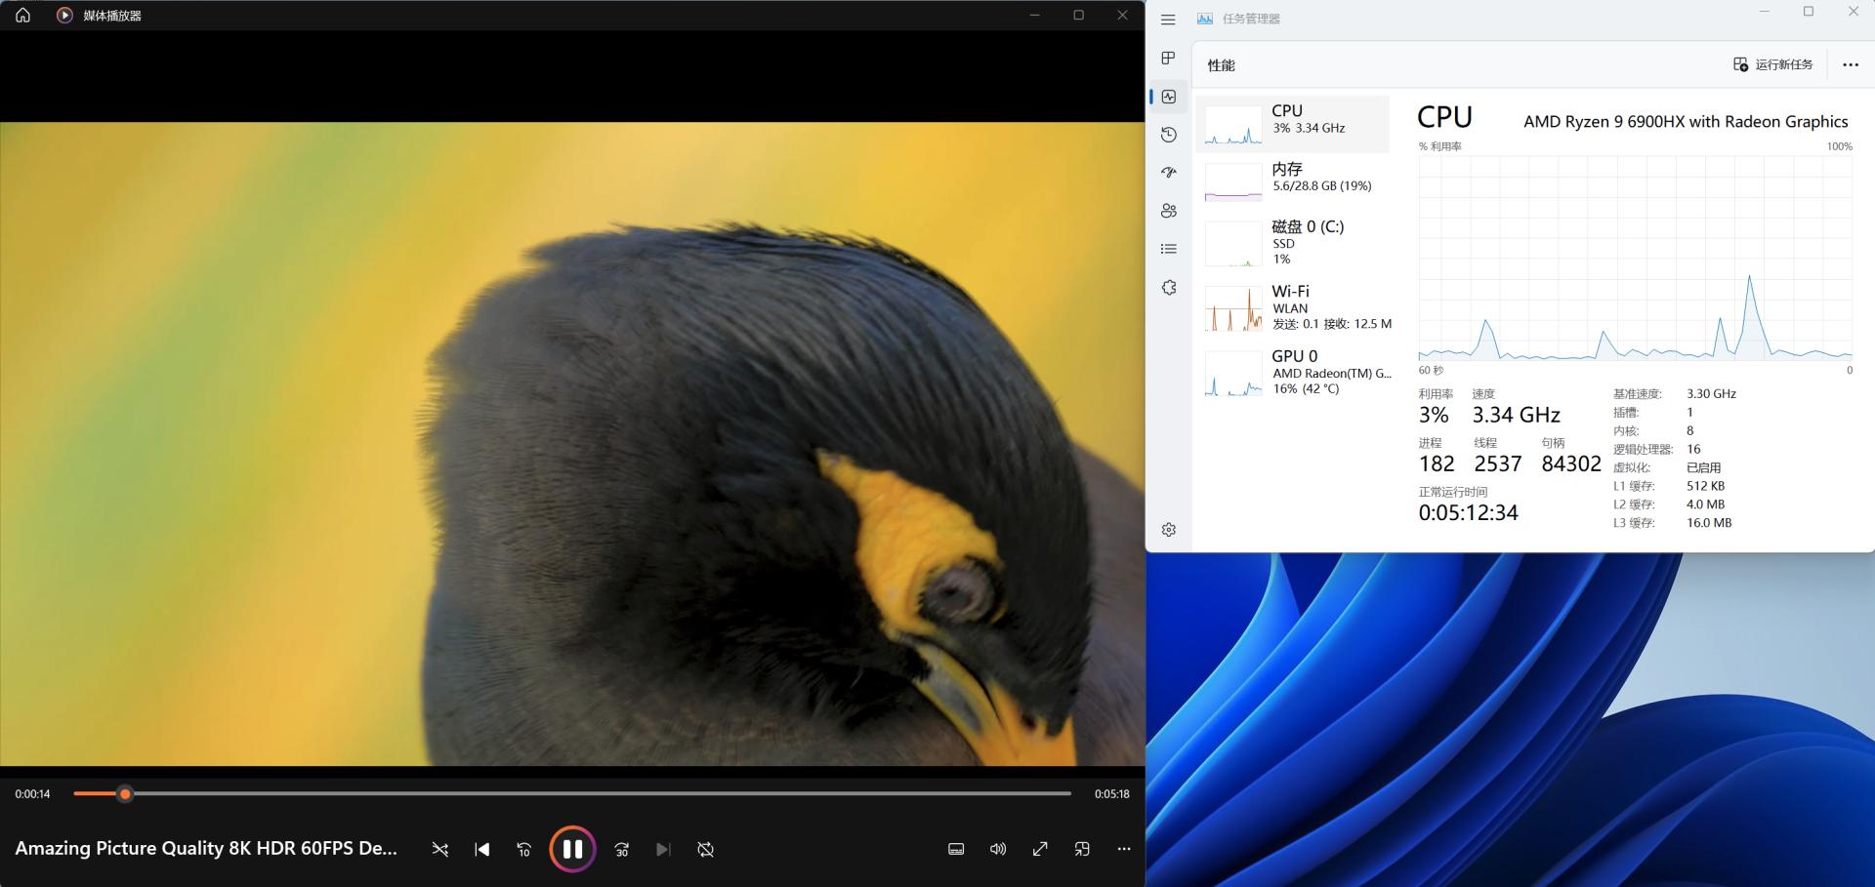Open the volume control
Screen dimensions: 1875x887
997,849
